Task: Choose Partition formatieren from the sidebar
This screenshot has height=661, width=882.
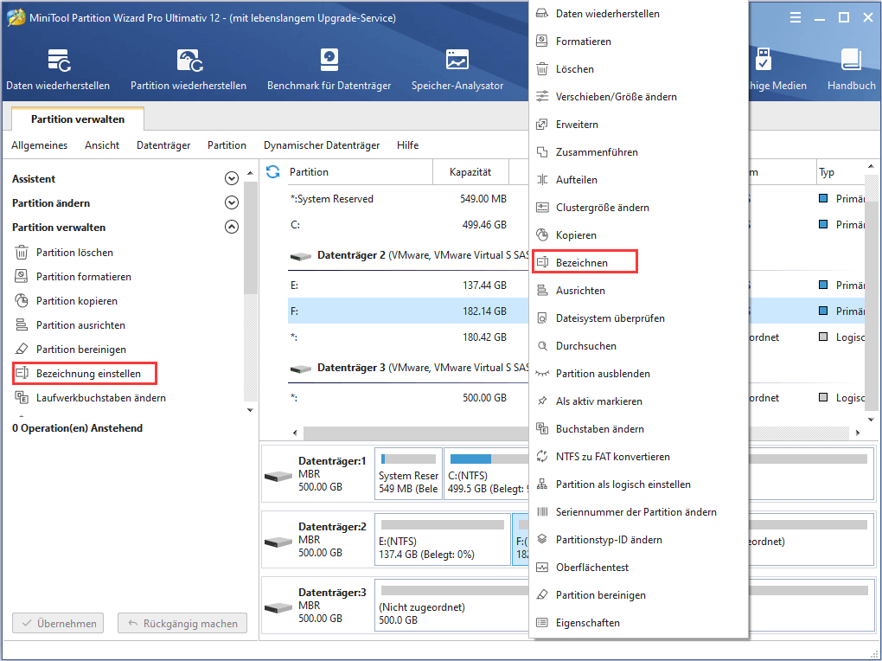Action: pyautogui.click(x=85, y=278)
